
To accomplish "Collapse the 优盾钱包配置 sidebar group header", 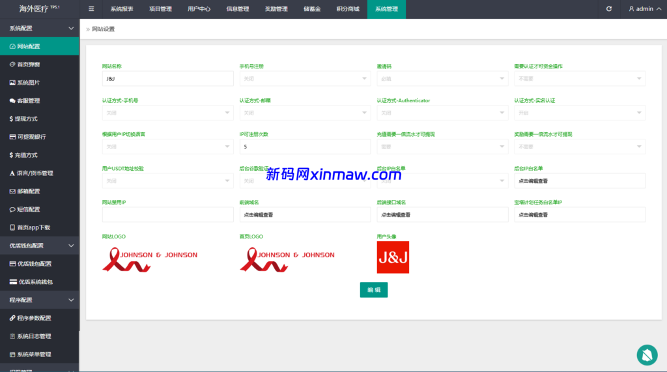I will [x=40, y=246].
